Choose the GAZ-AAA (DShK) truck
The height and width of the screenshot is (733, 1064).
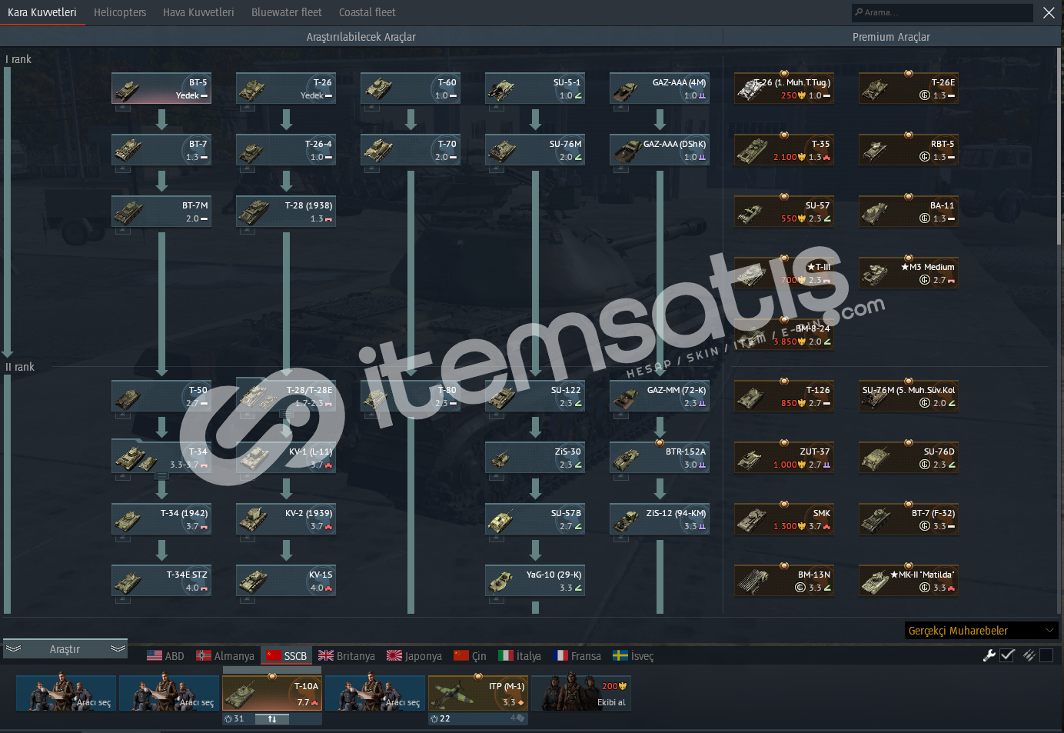(659, 150)
